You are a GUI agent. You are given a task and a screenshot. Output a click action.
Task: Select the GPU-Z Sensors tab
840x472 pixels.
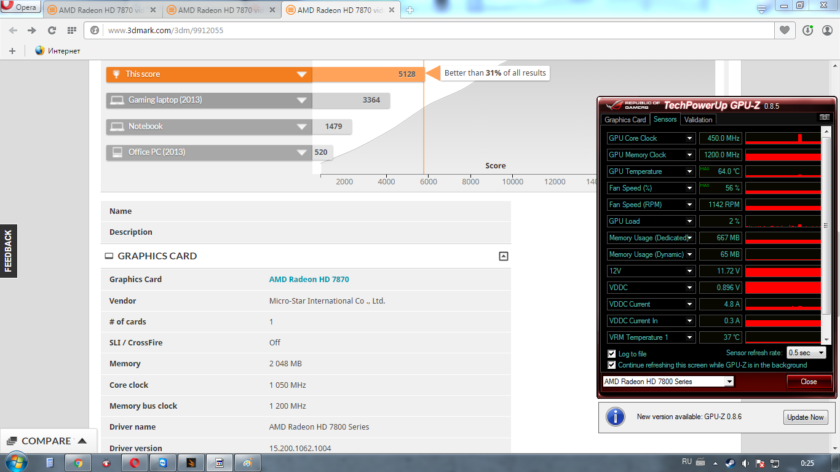click(665, 119)
